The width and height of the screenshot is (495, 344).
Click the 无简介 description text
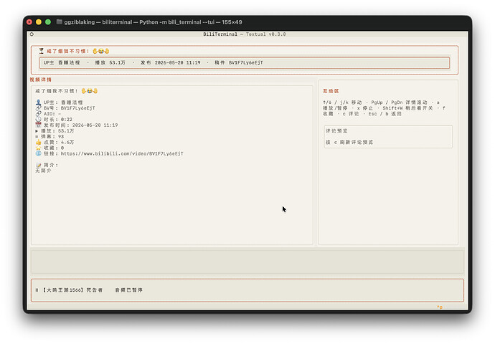pos(43,171)
